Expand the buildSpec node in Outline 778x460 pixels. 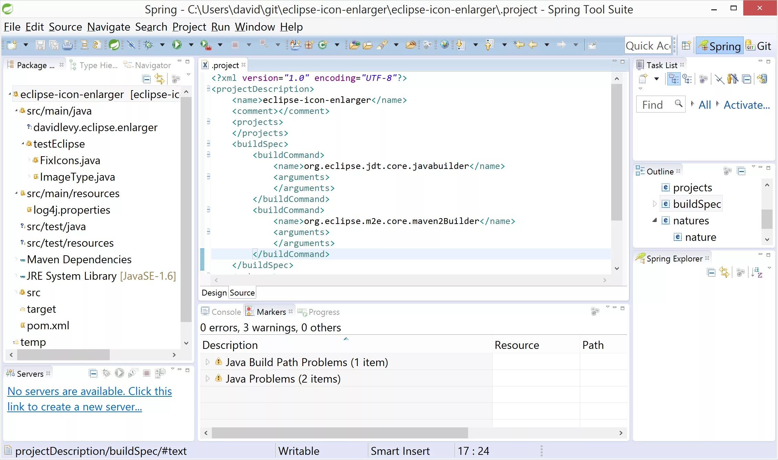click(655, 204)
